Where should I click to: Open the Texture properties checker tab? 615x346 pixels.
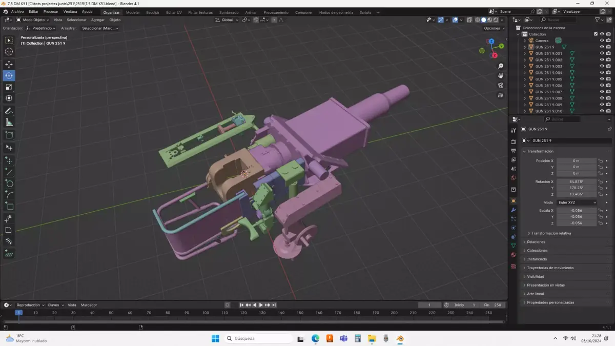pos(513,267)
